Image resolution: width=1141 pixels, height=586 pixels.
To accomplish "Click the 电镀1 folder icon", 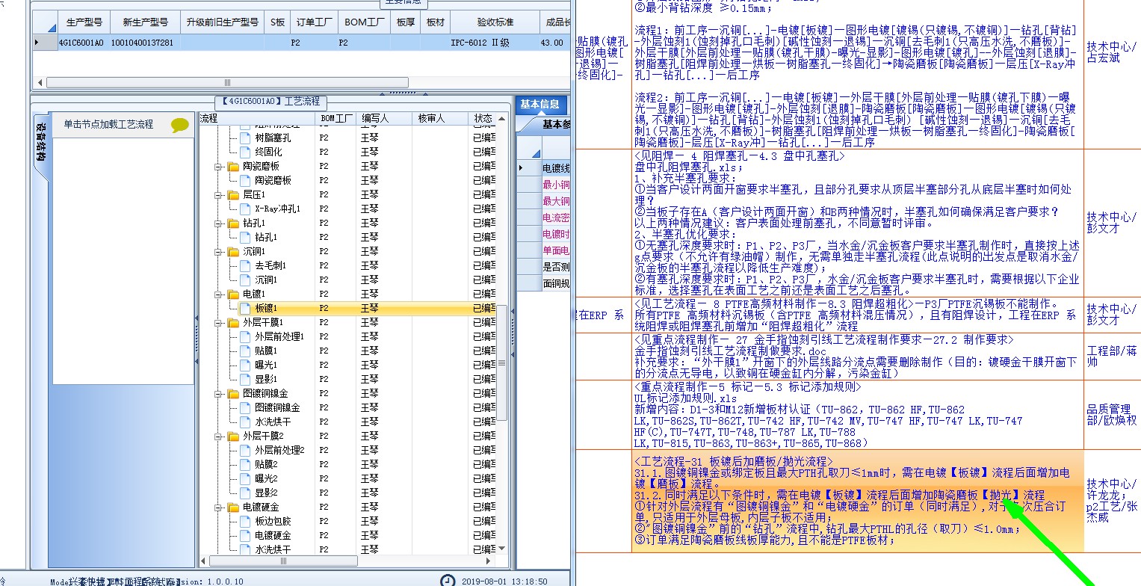I will [233, 294].
